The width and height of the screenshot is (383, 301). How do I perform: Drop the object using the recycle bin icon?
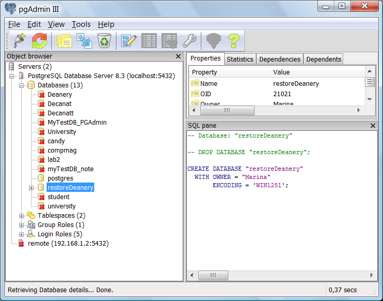pos(105,40)
